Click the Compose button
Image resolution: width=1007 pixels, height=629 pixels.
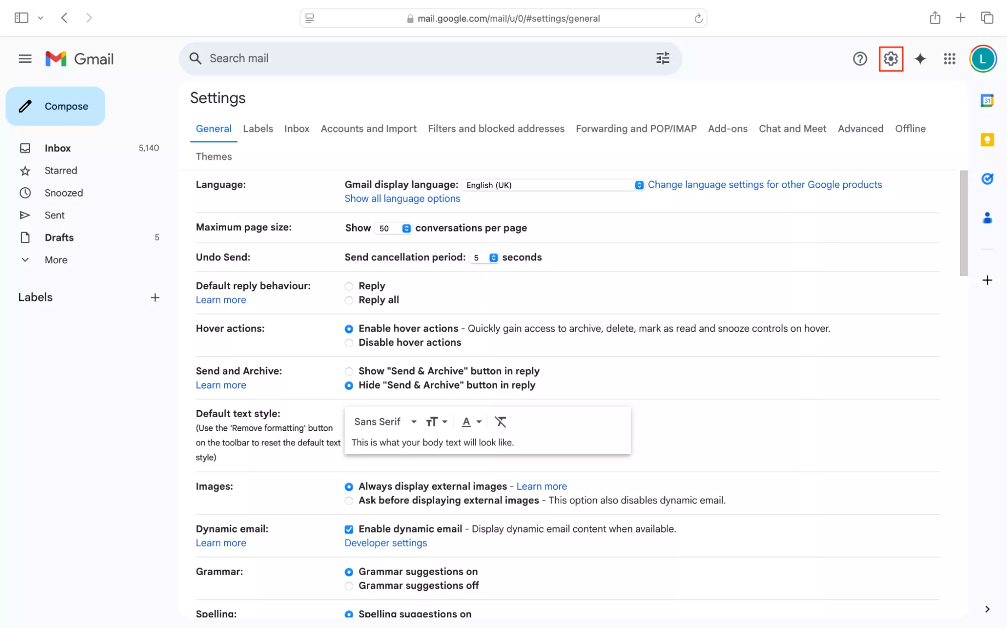pyautogui.click(x=55, y=106)
